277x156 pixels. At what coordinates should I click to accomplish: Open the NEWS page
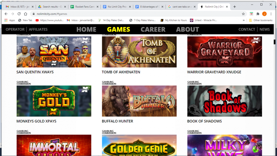[x=265, y=29]
